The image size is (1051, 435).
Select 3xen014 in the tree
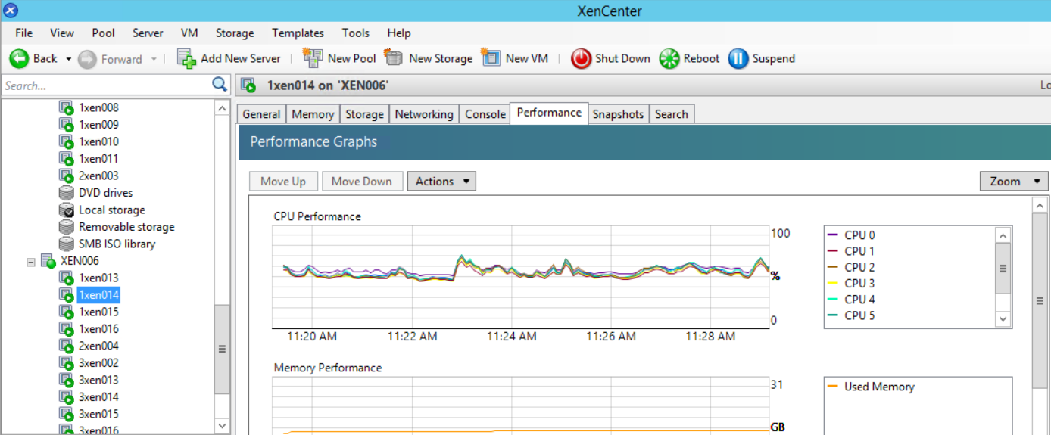click(x=98, y=397)
